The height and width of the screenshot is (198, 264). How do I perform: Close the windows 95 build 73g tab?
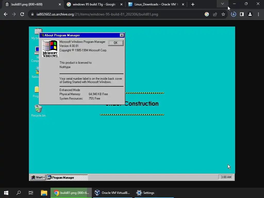121,4
